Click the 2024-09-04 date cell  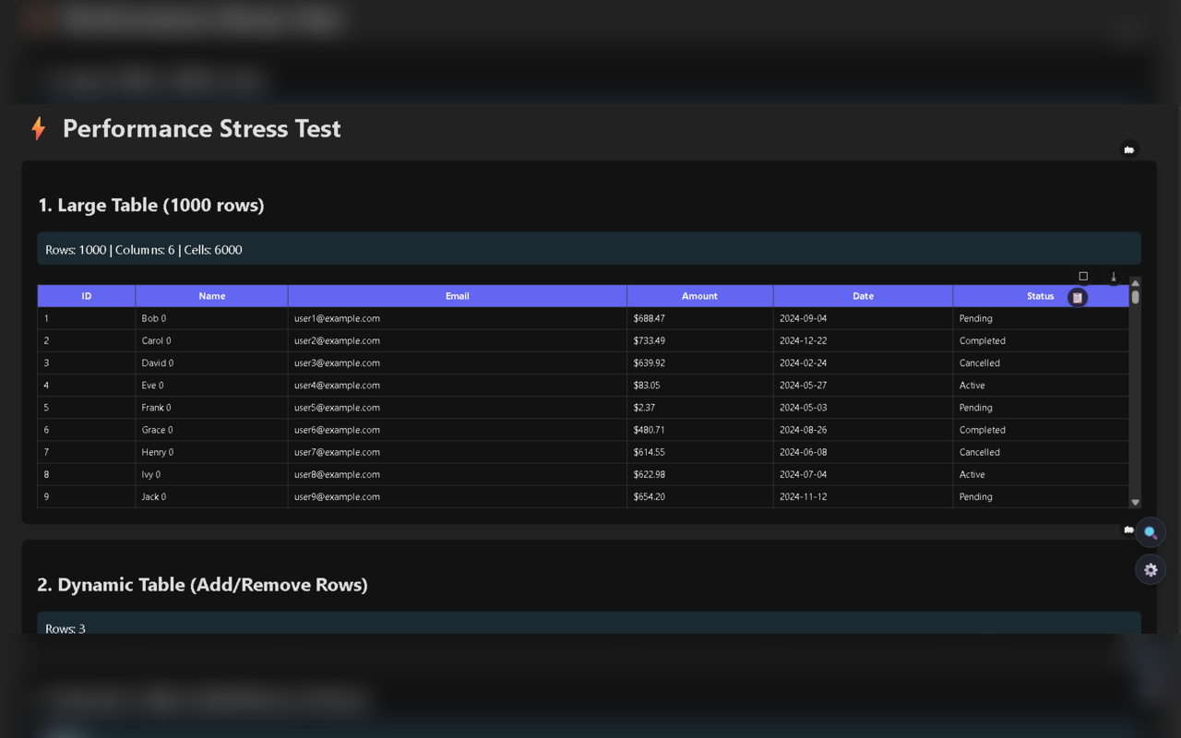point(863,318)
